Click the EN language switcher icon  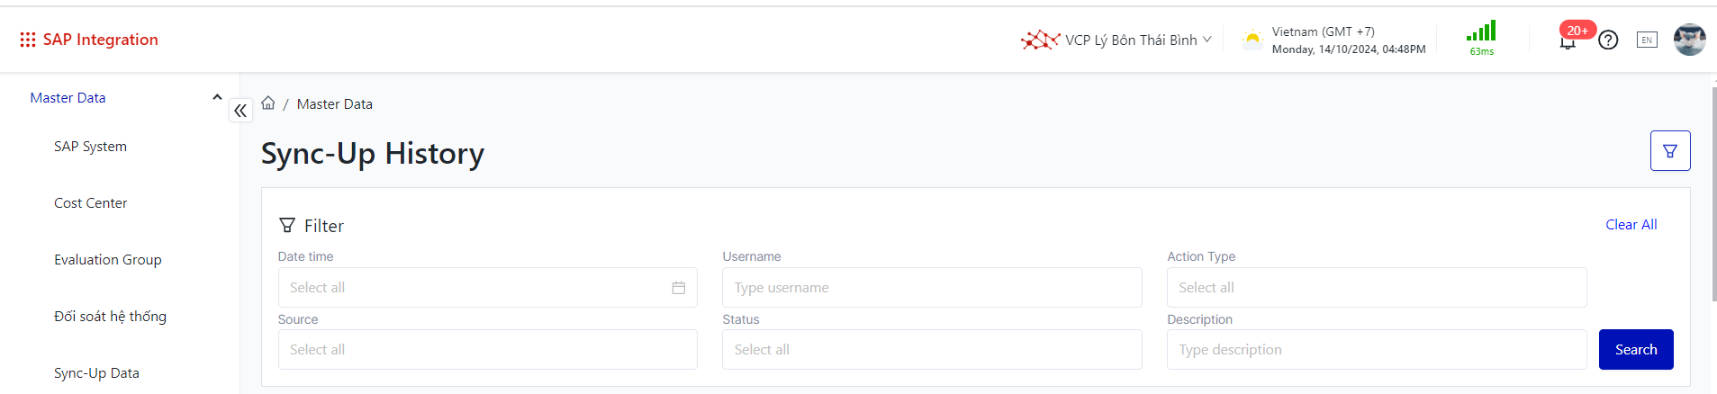pos(1647,40)
